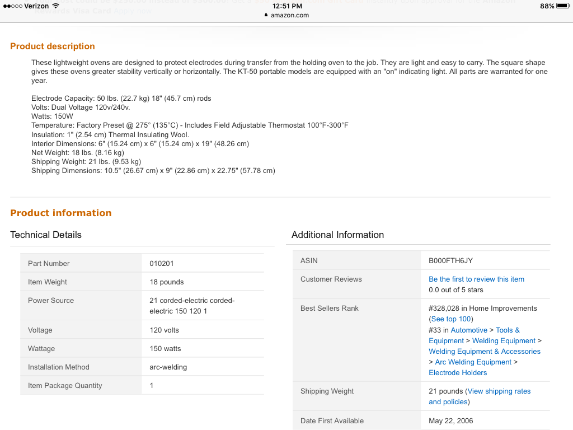This screenshot has height=430, width=573.
Task: Open 'Be the first to review this item'
Action: (x=476, y=279)
